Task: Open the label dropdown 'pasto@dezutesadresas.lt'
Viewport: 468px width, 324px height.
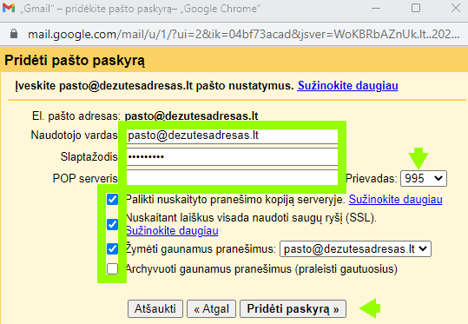Action: point(355,248)
